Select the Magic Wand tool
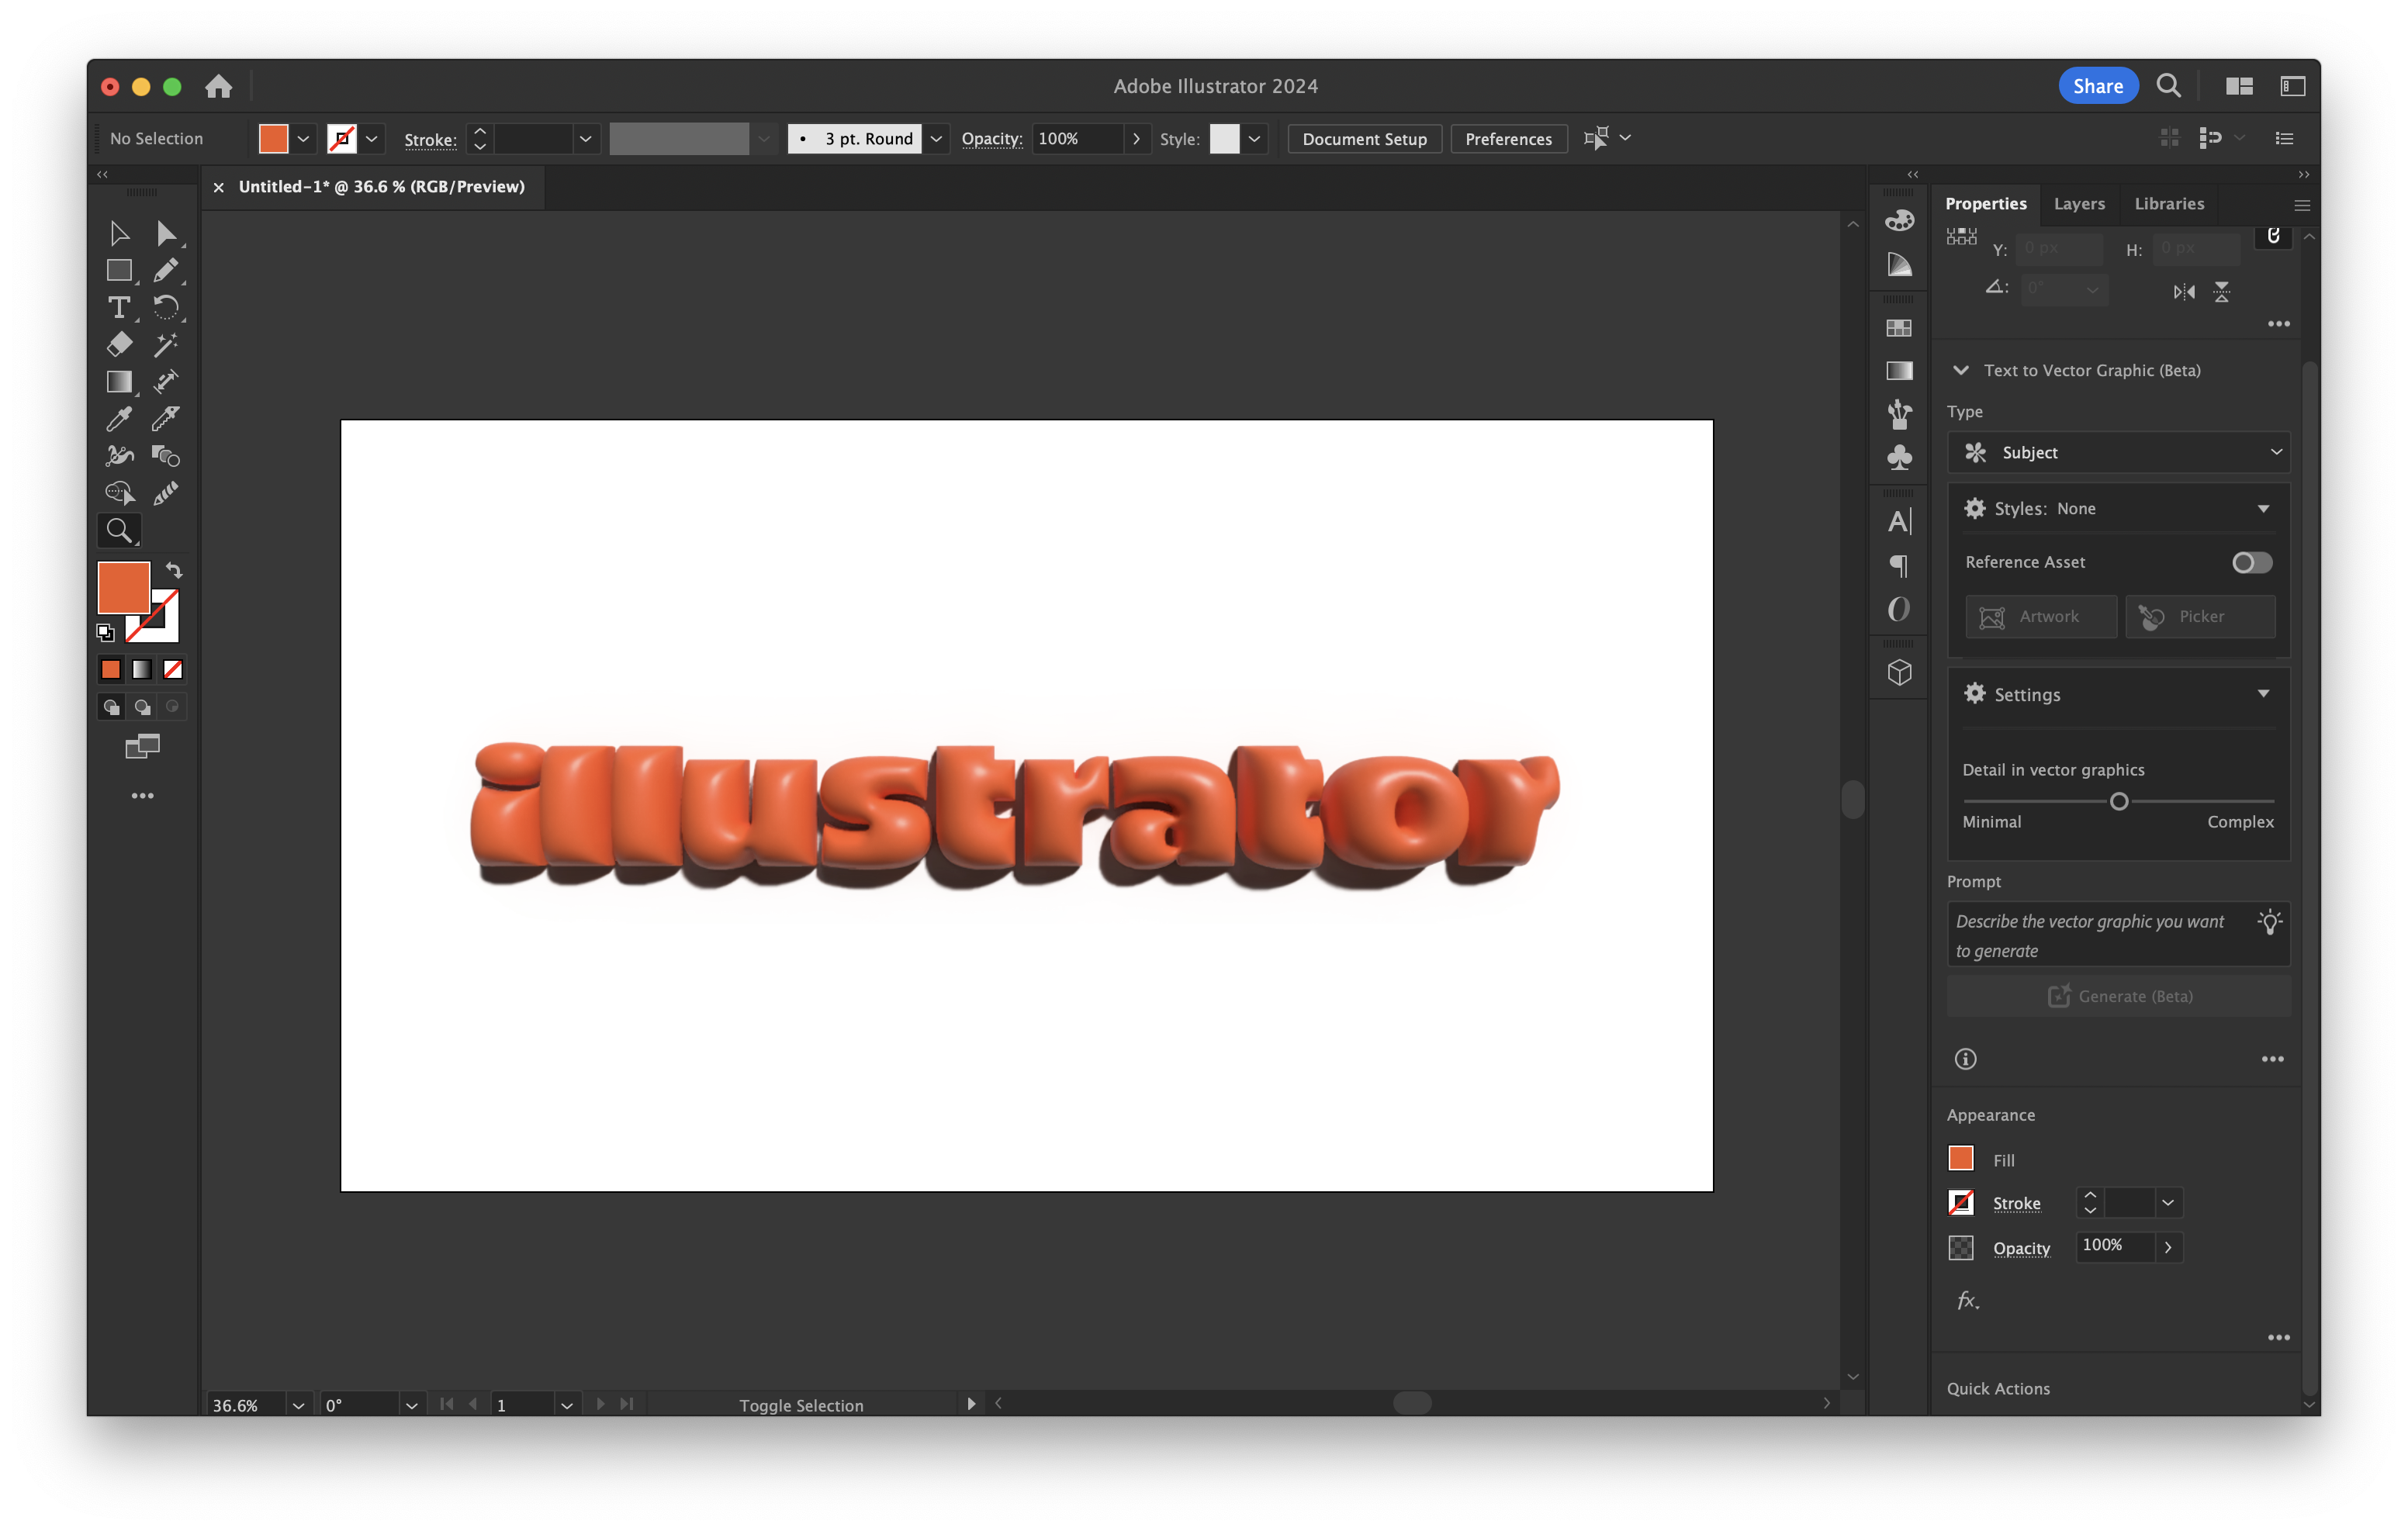 [166, 344]
